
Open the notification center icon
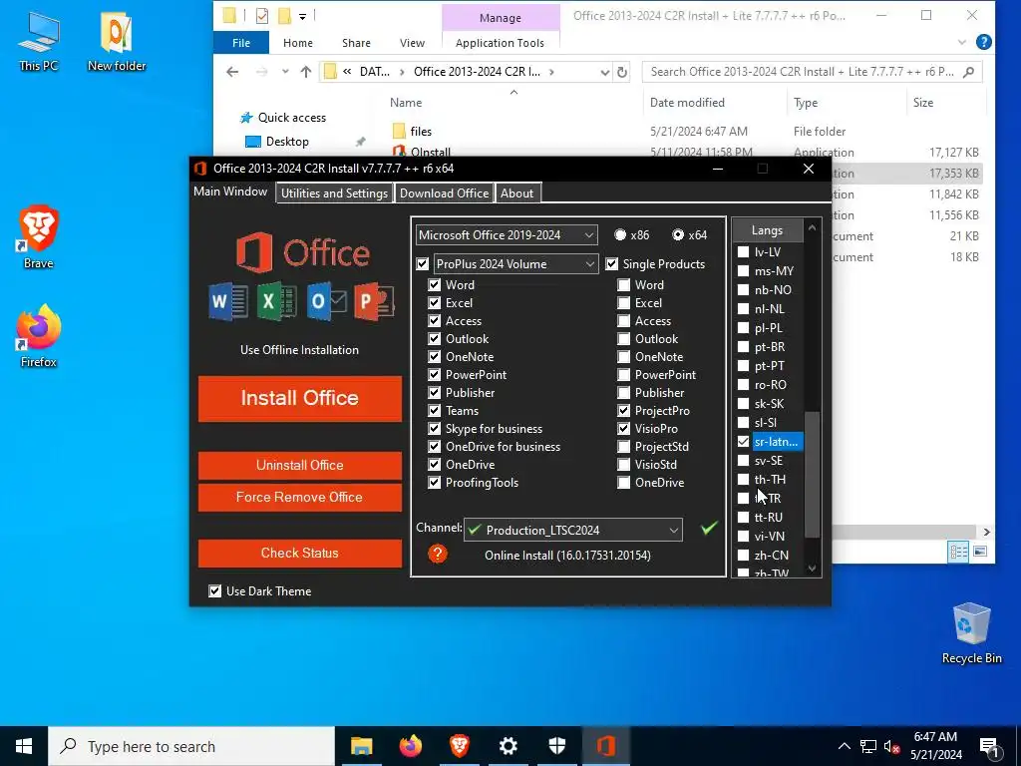(x=989, y=747)
